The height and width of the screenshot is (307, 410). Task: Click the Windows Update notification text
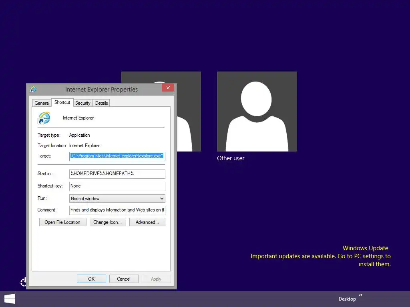click(321, 256)
